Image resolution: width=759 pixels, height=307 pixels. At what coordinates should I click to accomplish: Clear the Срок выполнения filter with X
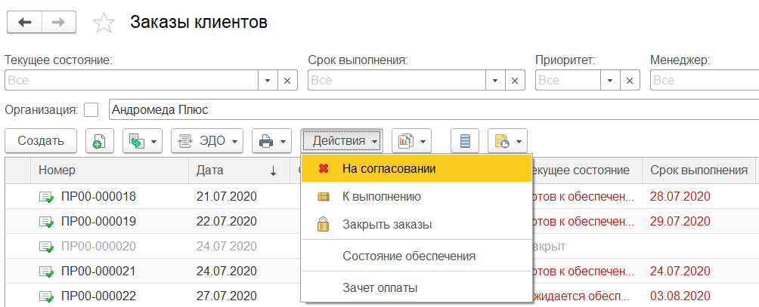(x=515, y=80)
